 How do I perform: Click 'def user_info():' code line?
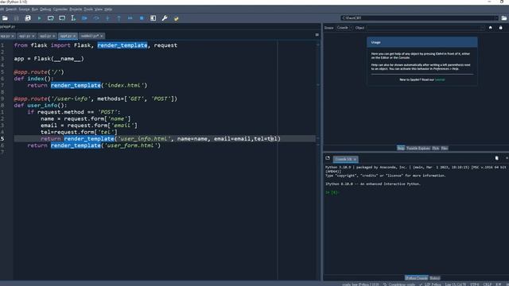(41, 106)
